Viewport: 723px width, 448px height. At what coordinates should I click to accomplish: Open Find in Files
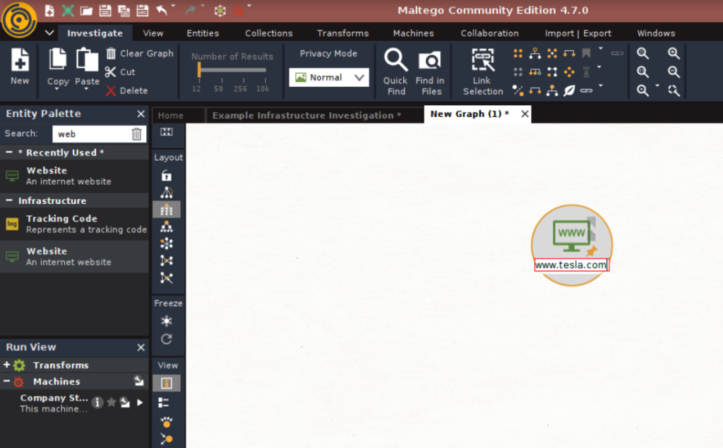pos(430,71)
